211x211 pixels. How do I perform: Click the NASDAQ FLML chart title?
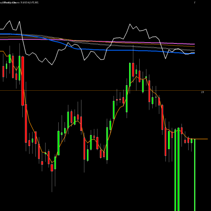click(x=30, y=3)
